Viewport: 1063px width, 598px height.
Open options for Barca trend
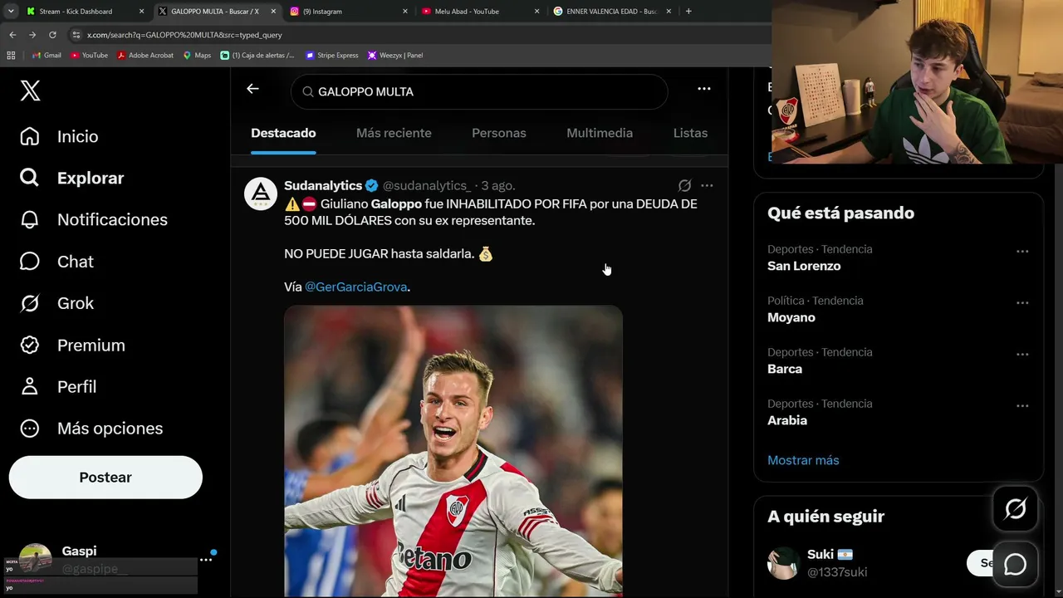(1022, 354)
